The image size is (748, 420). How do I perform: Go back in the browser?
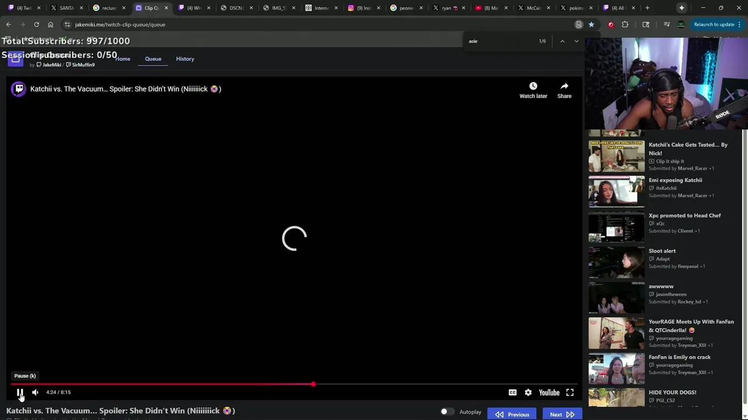pyautogui.click(x=8, y=24)
